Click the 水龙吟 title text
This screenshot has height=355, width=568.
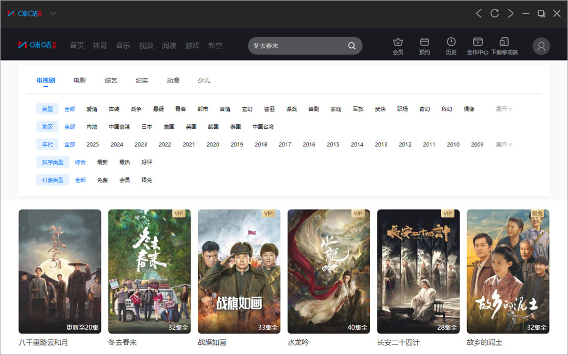click(298, 342)
